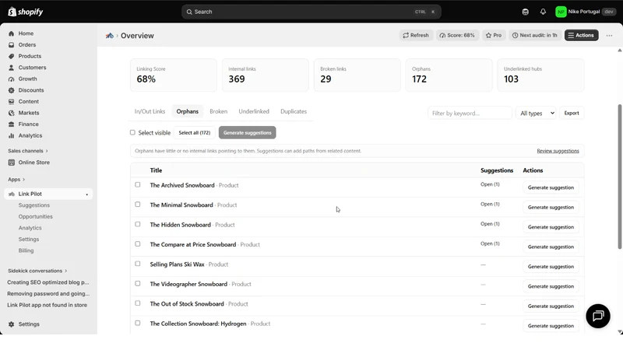
Task: Follow the Review suggestions link
Action: pyautogui.click(x=558, y=151)
